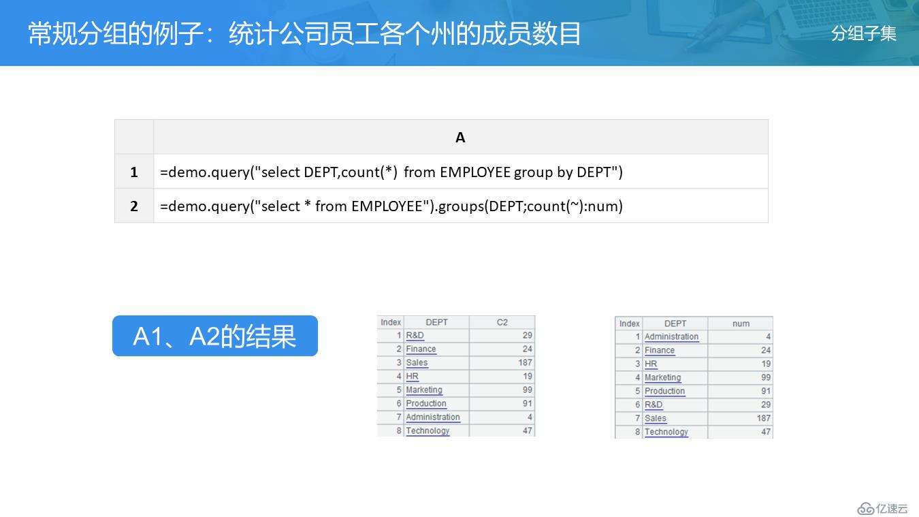
Task: Click the DEPT header in the num result table
Action: (675, 324)
